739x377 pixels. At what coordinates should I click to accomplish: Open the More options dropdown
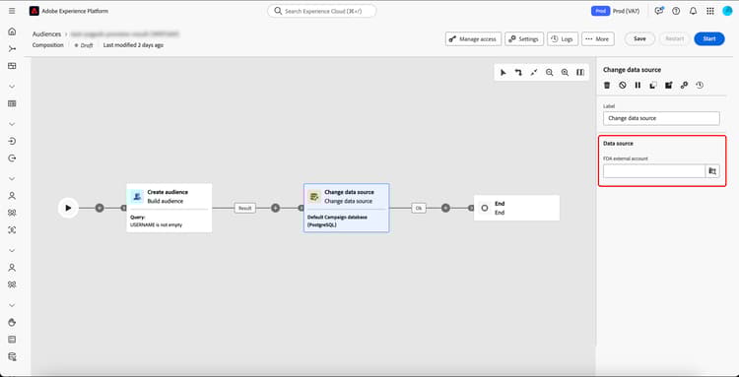598,39
